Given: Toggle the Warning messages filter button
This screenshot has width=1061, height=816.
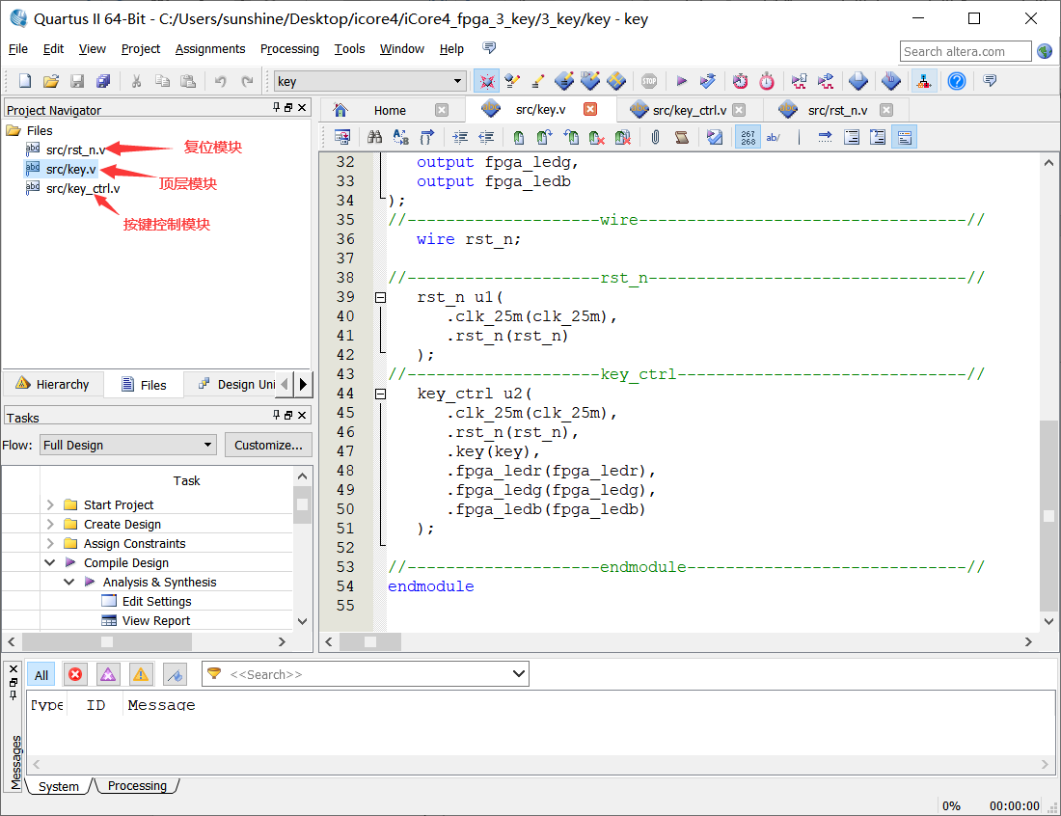Looking at the screenshot, I should point(141,674).
